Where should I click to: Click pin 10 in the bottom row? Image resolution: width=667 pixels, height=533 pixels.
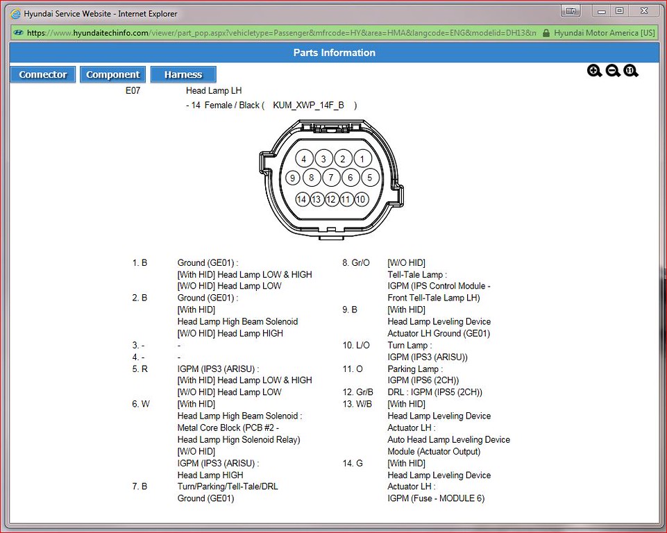coord(361,199)
